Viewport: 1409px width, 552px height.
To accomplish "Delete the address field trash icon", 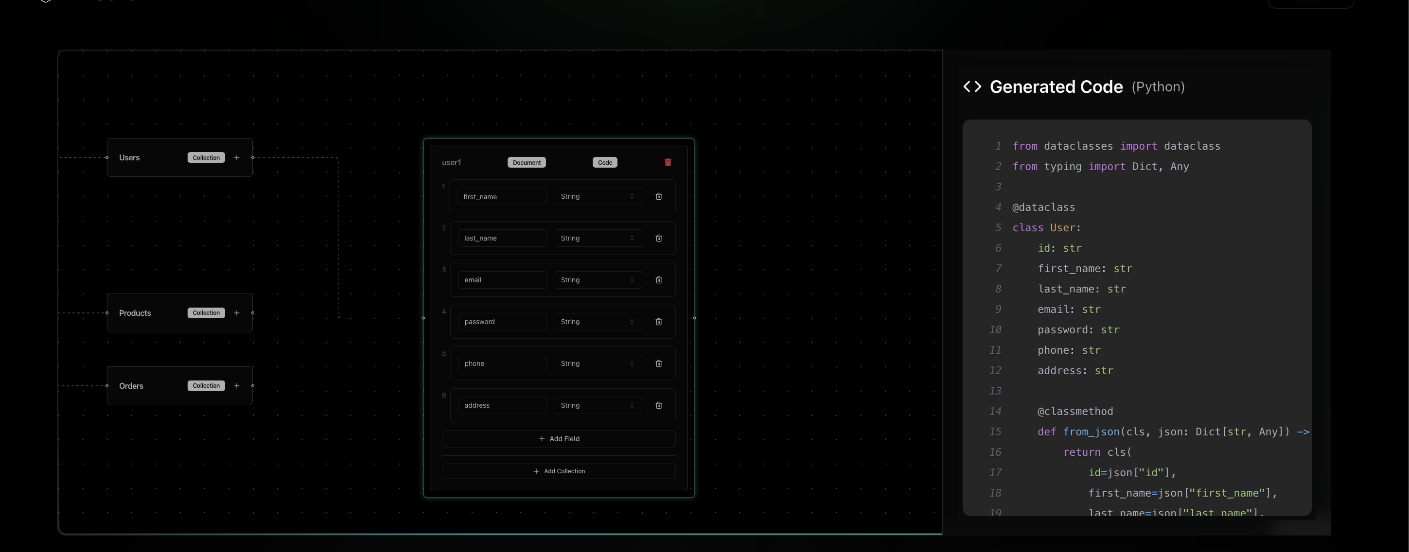I will click(658, 405).
